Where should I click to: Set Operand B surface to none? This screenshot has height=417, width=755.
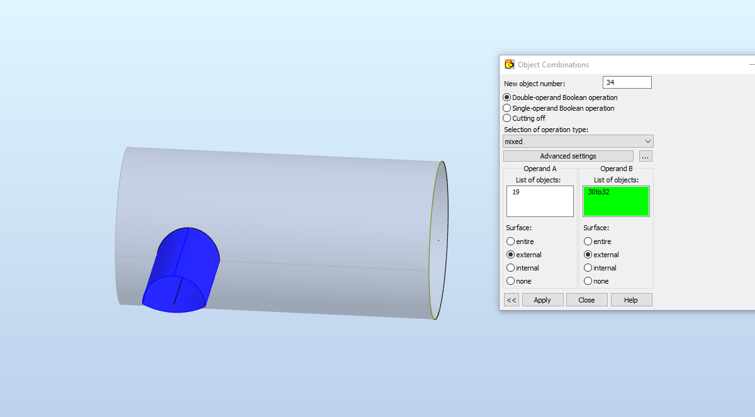coord(588,281)
